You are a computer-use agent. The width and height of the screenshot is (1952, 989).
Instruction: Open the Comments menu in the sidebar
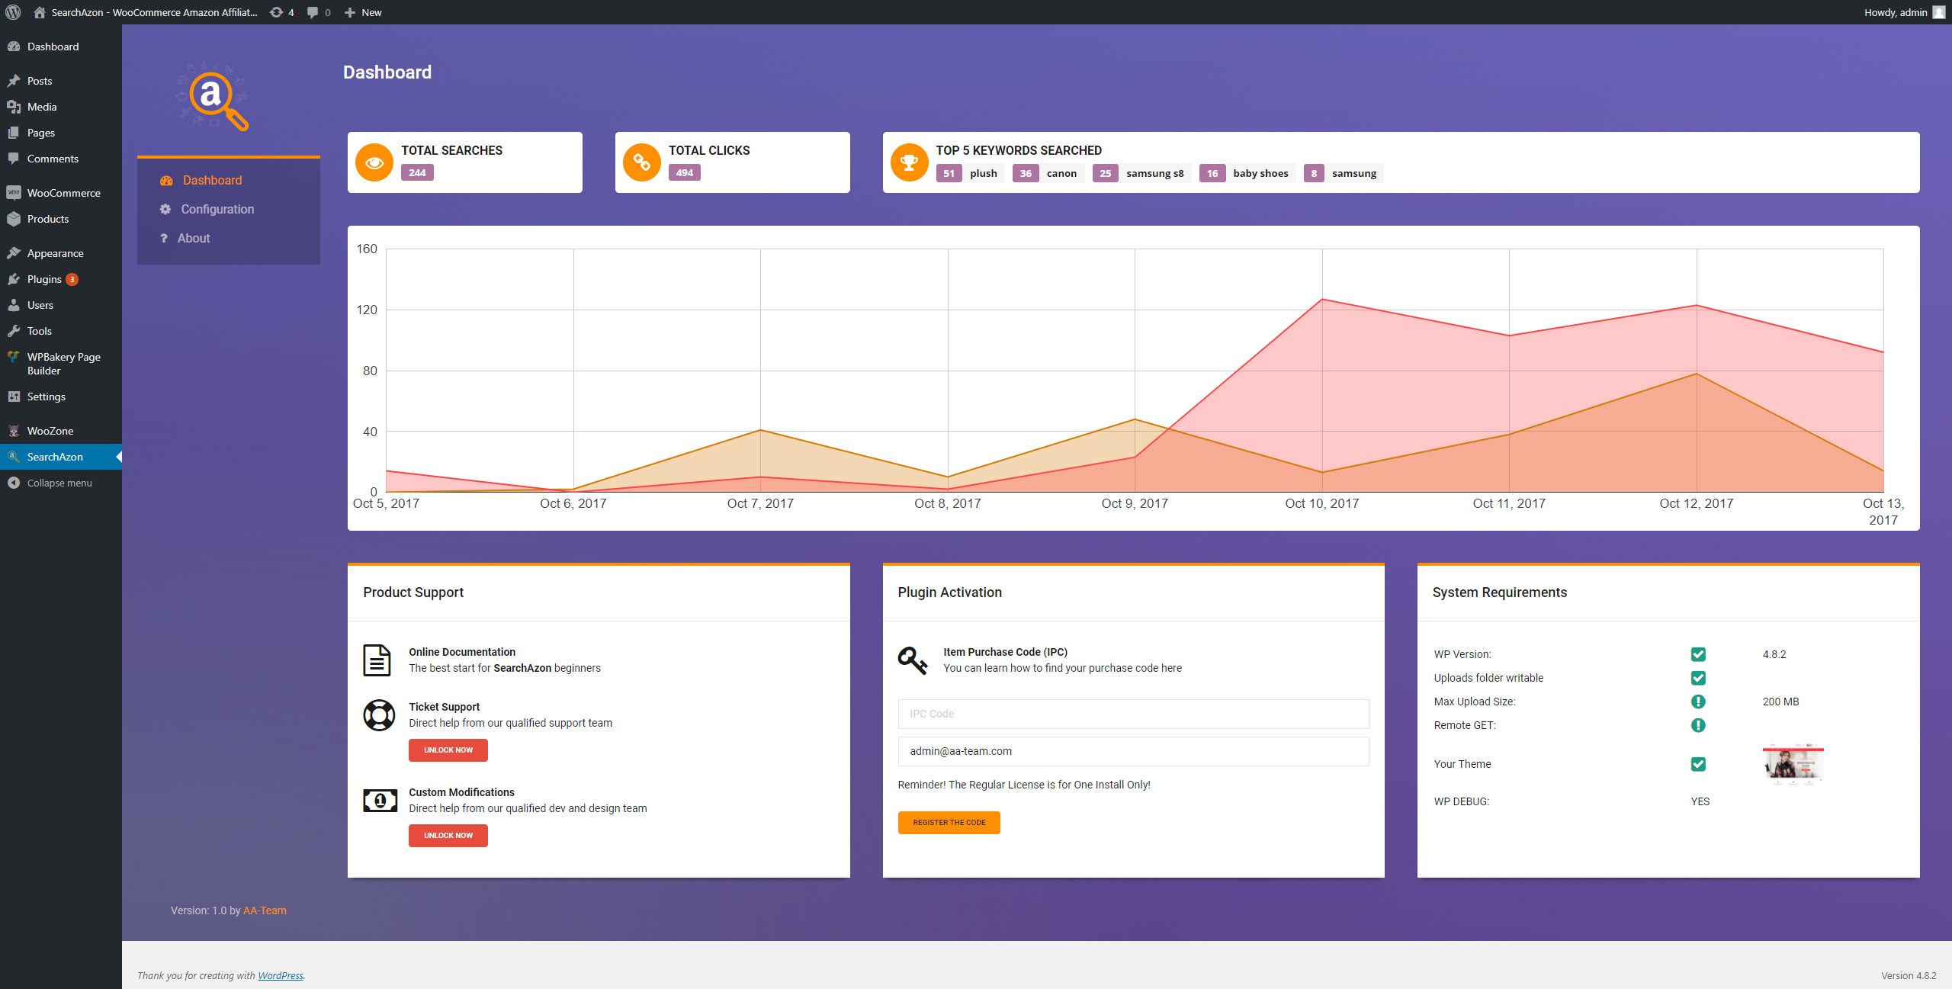click(61, 159)
